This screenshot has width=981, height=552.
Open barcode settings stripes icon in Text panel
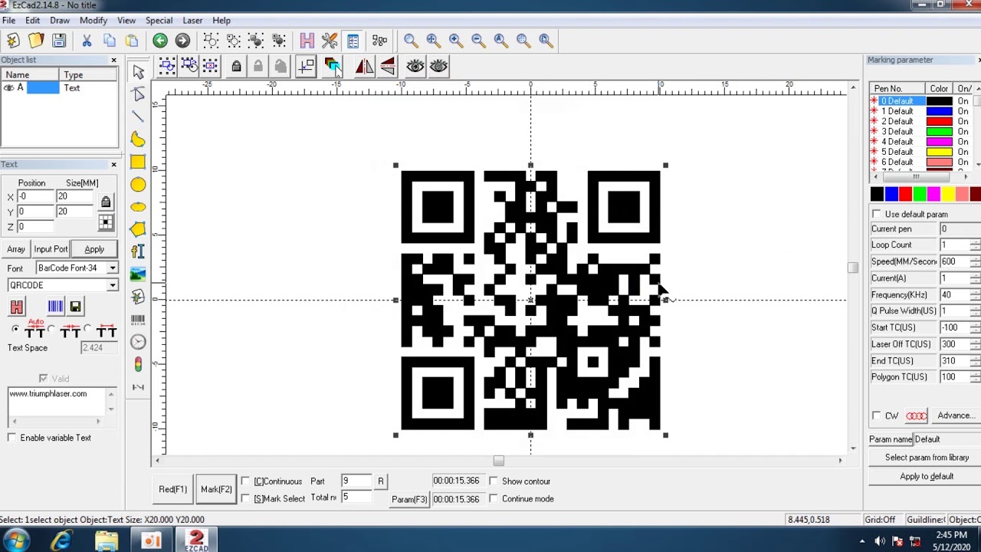tap(55, 307)
